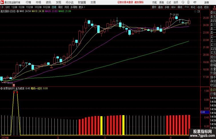Click the MA60: 21.84 value label
The image size is (216, 139).
pyautogui.click(x=65, y=11)
